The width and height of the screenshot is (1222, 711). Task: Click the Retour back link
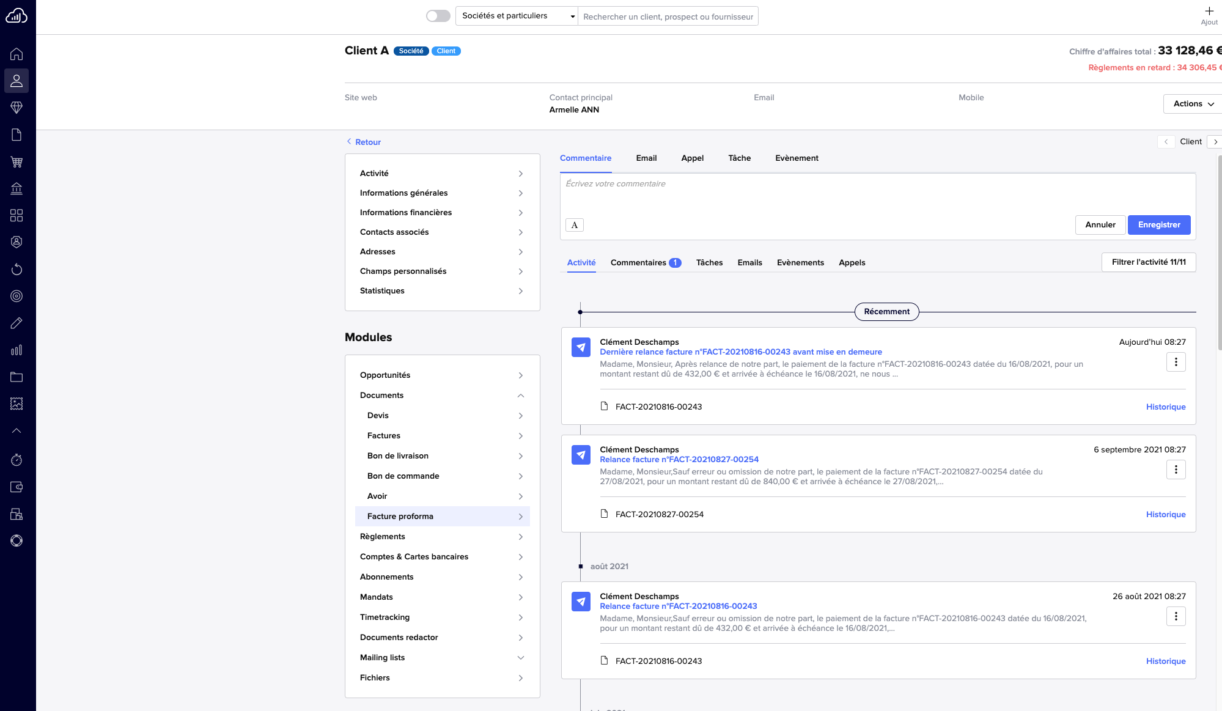[x=367, y=142]
